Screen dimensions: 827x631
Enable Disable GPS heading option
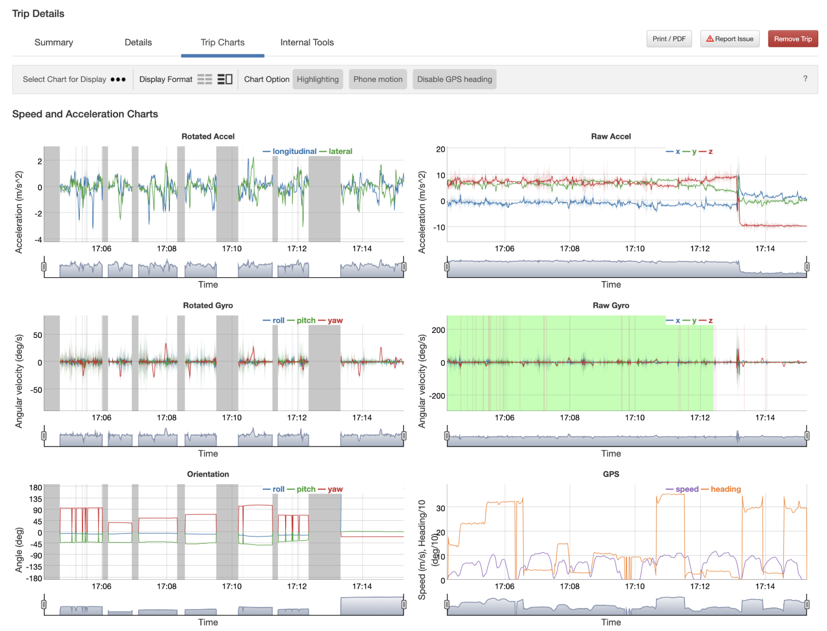[454, 79]
